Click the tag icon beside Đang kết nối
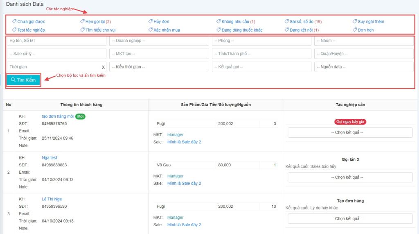 [x=287, y=30]
